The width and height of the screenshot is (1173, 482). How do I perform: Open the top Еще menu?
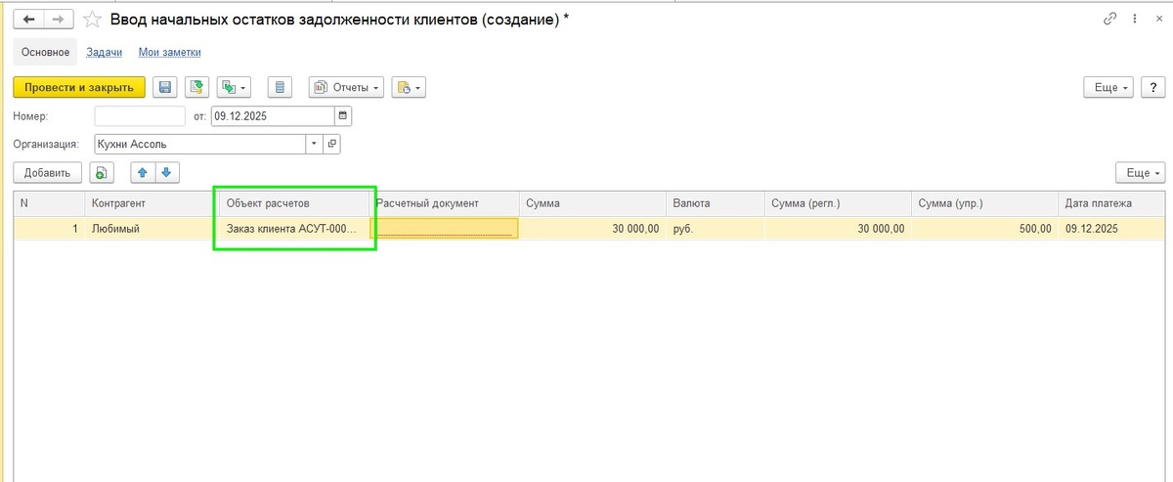[1108, 87]
